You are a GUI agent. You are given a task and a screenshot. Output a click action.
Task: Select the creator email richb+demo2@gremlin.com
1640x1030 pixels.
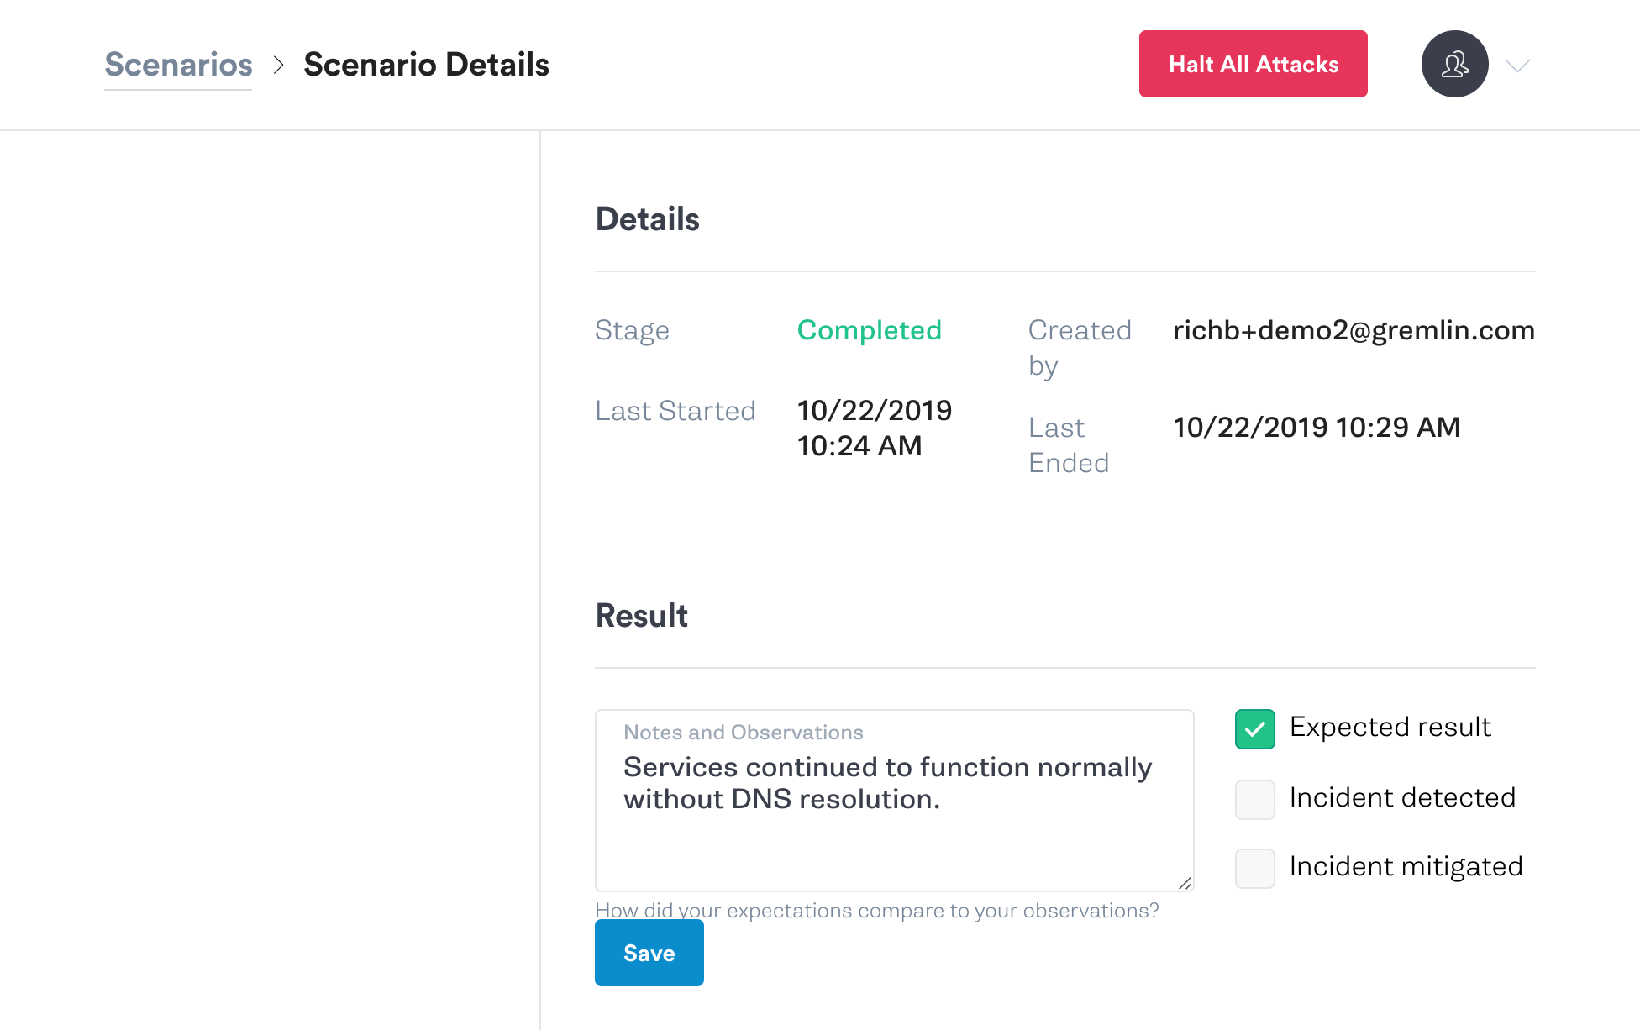(1354, 330)
